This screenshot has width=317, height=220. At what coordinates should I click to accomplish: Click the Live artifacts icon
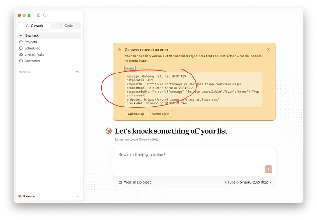(21, 54)
